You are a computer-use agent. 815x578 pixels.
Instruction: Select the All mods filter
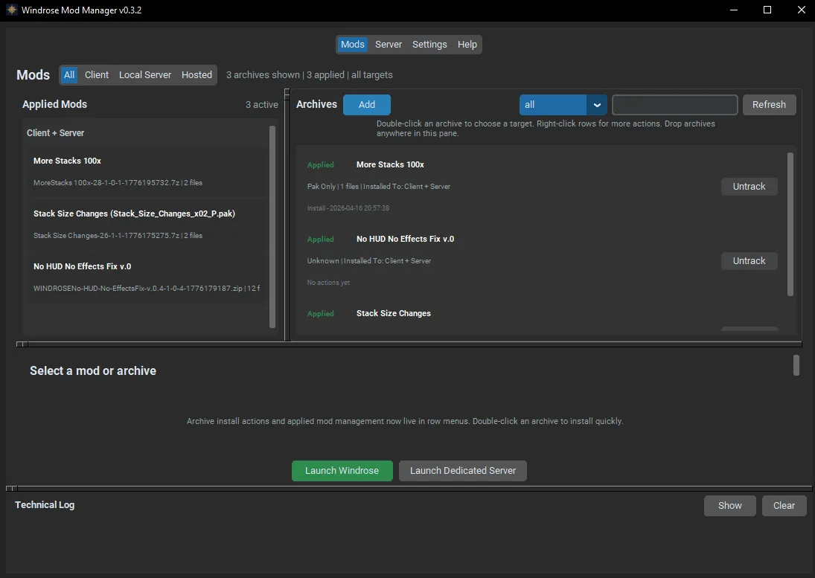[69, 75]
